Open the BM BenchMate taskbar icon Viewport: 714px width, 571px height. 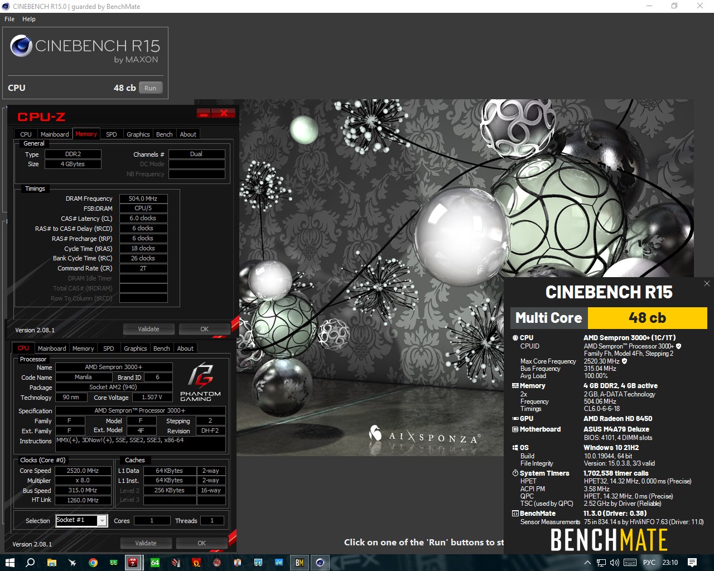pyautogui.click(x=300, y=563)
